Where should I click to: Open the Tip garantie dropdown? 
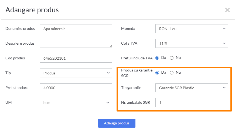pyautogui.click(x=192, y=88)
